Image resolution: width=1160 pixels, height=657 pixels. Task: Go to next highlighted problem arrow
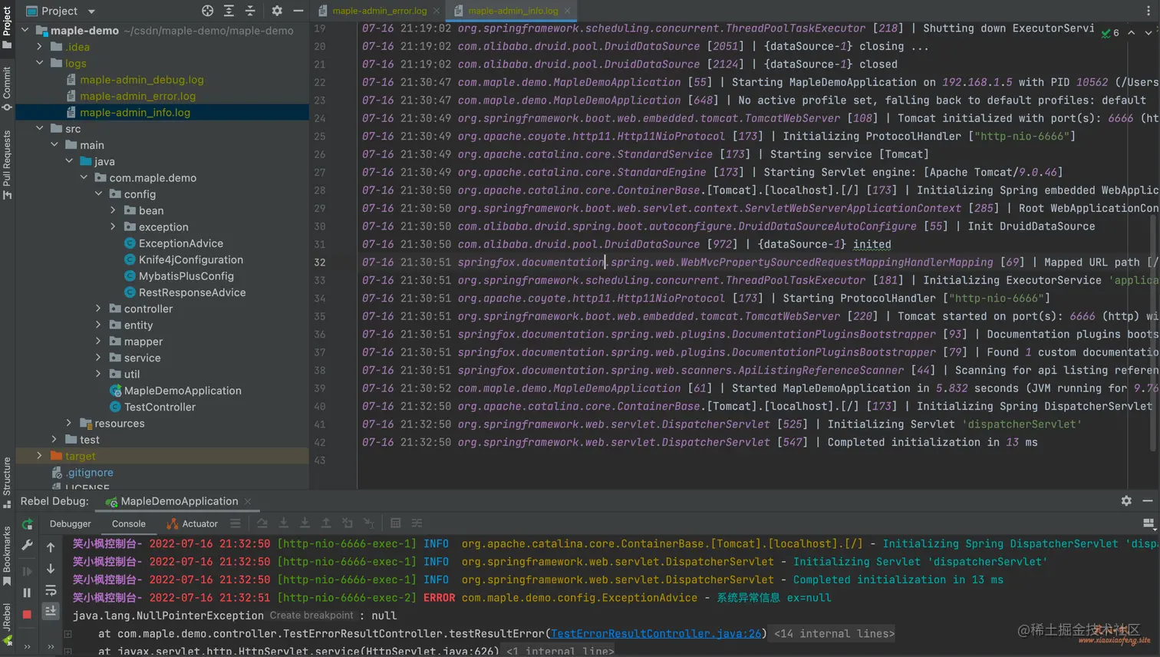[1148, 33]
